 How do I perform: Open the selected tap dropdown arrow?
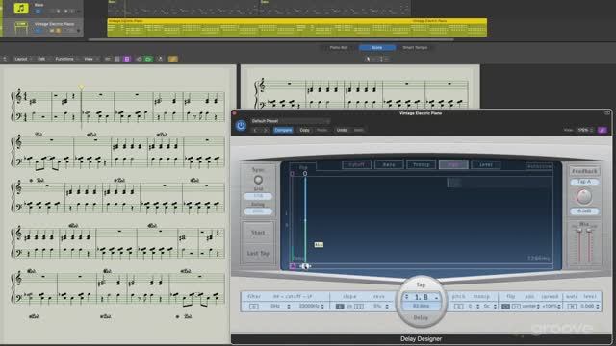coord(436,298)
